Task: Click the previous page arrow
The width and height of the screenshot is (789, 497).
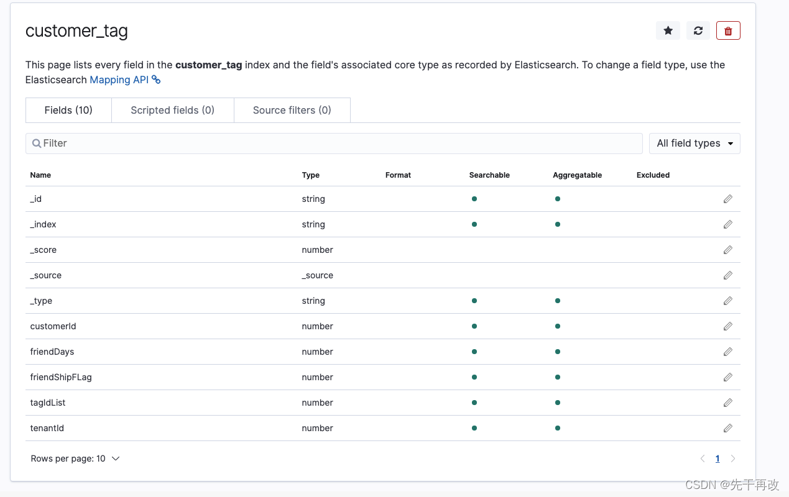Action: (703, 458)
